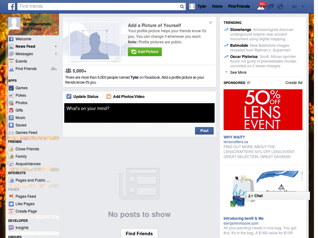Click the Insights chart icon

(x=11, y=228)
